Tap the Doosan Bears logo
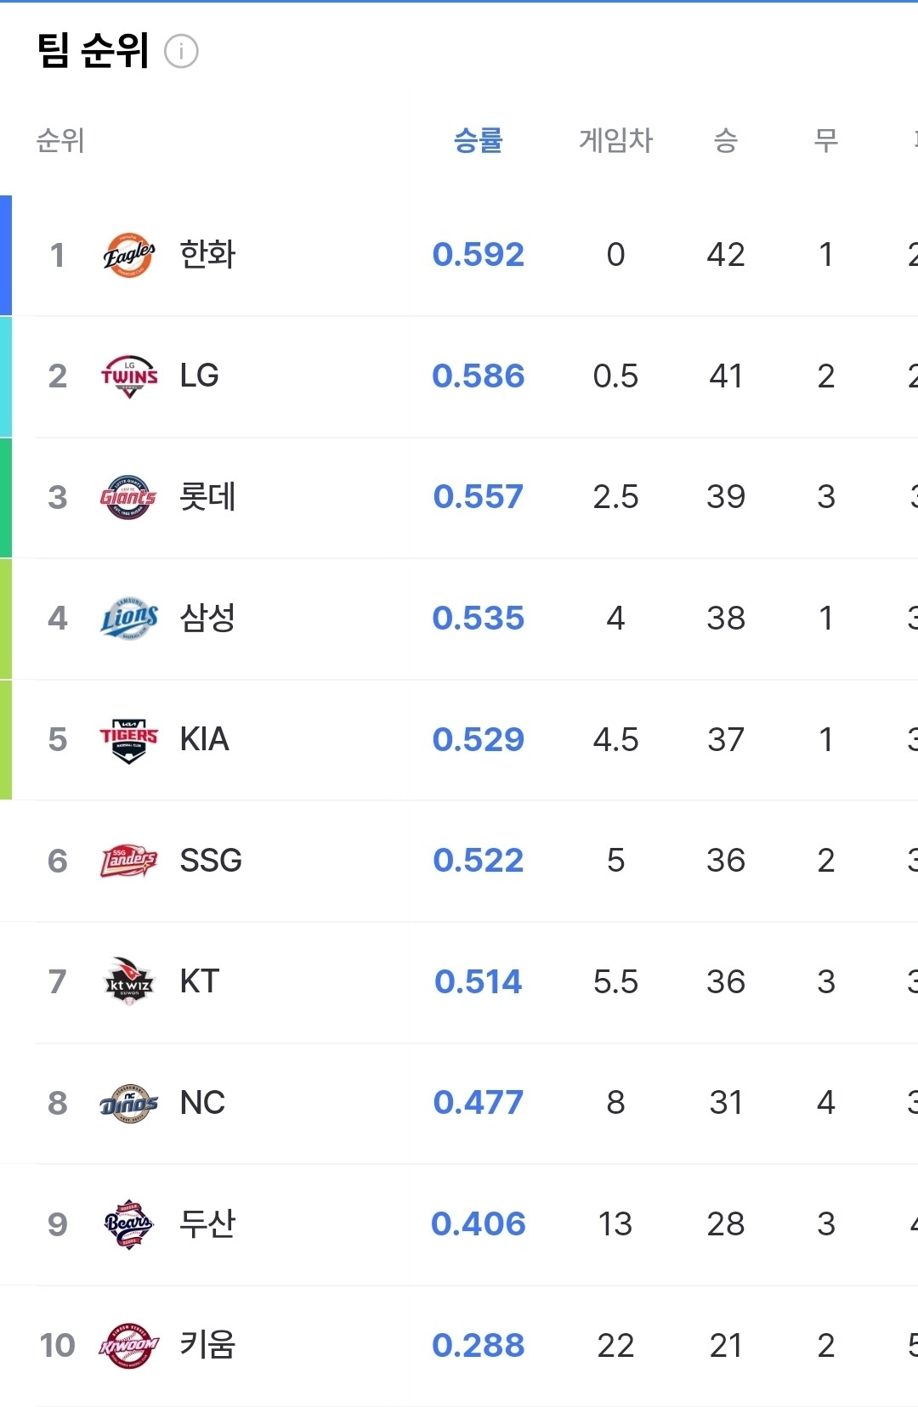 pos(129,1224)
